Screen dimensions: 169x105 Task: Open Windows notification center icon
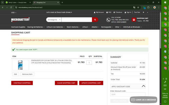pyautogui.click(x=165, y=101)
